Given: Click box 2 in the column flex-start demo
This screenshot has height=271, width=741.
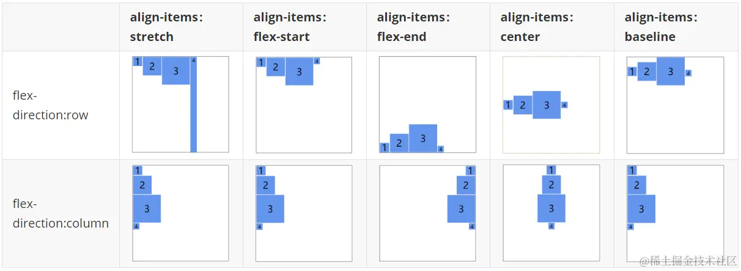Looking at the screenshot, I should (265, 185).
